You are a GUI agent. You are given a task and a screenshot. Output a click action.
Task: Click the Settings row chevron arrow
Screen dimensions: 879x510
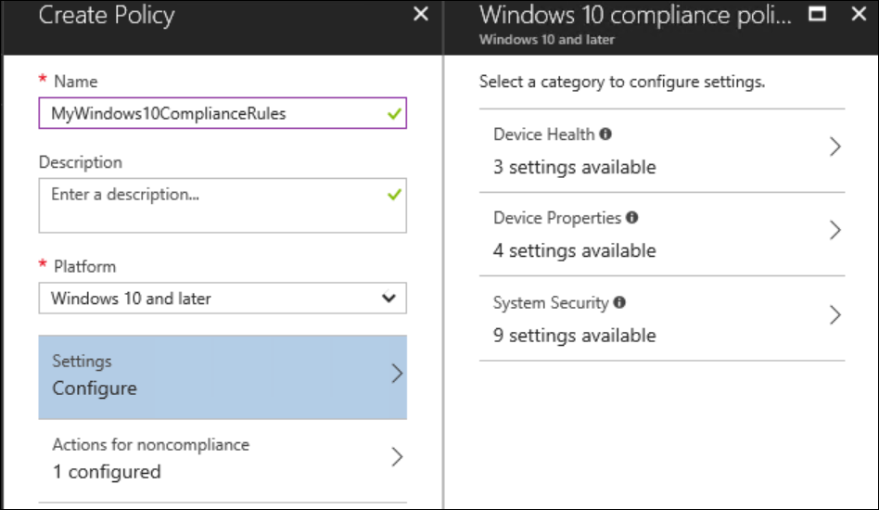[x=397, y=374]
